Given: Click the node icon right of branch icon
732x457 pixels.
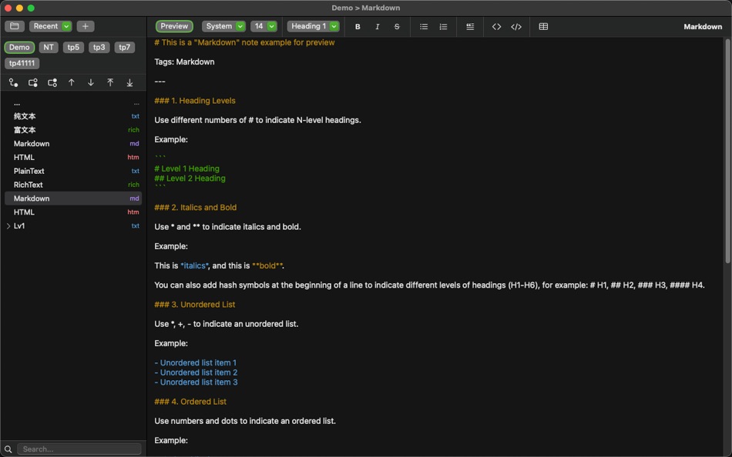Looking at the screenshot, I should [x=32, y=82].
